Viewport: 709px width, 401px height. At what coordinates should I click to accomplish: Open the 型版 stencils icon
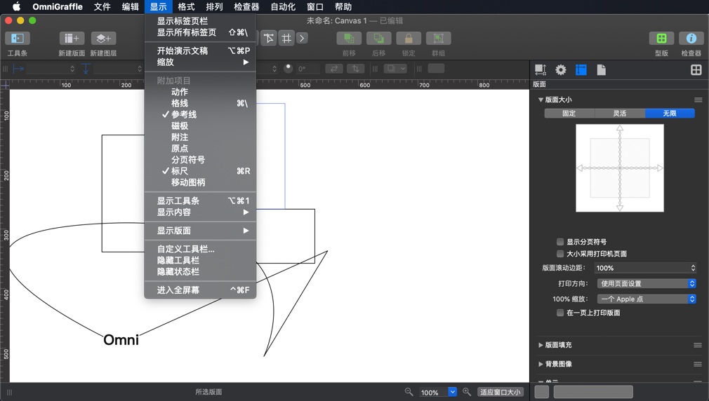661,39
